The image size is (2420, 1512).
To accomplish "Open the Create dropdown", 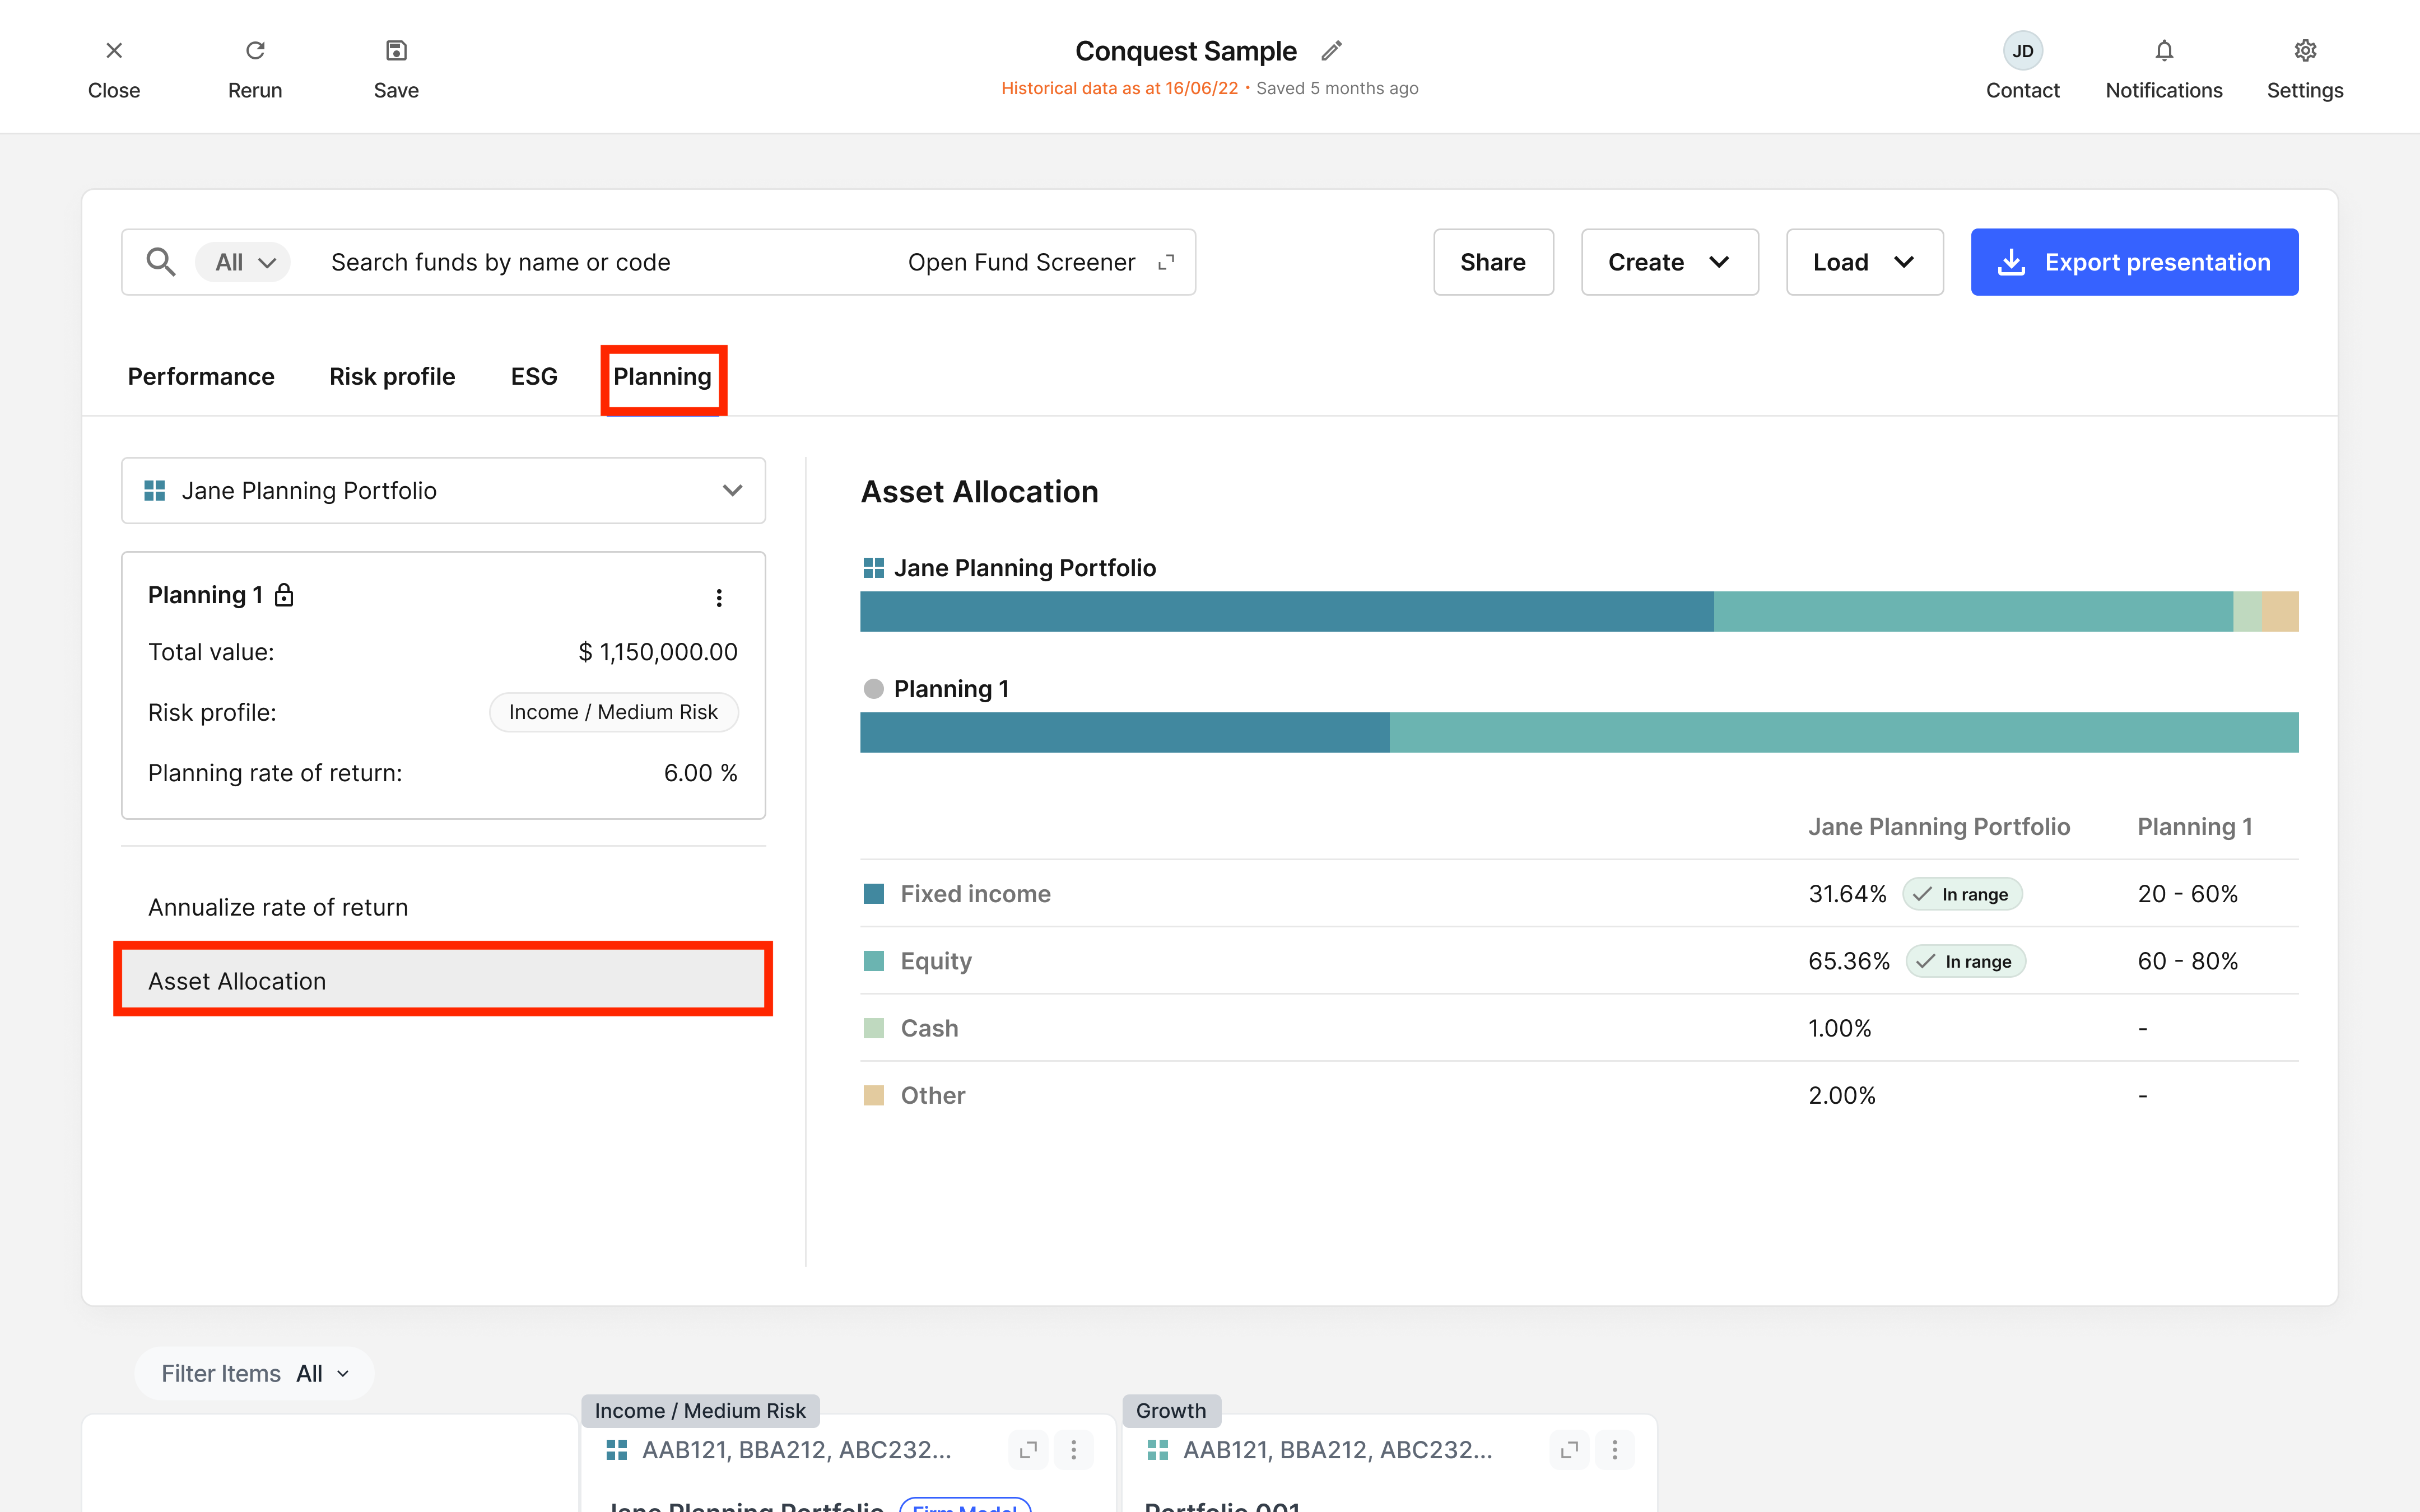I will tap(1669, 262).
